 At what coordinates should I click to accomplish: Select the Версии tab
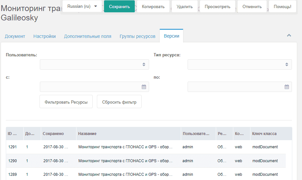pos(171,36)
